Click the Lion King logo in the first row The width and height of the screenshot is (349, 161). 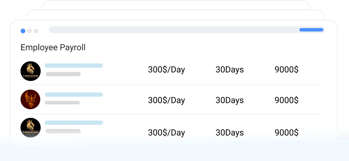click(30, 71)
